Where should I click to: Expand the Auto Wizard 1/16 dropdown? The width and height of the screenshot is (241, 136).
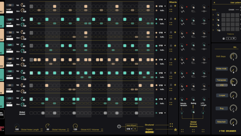point(129,129)
